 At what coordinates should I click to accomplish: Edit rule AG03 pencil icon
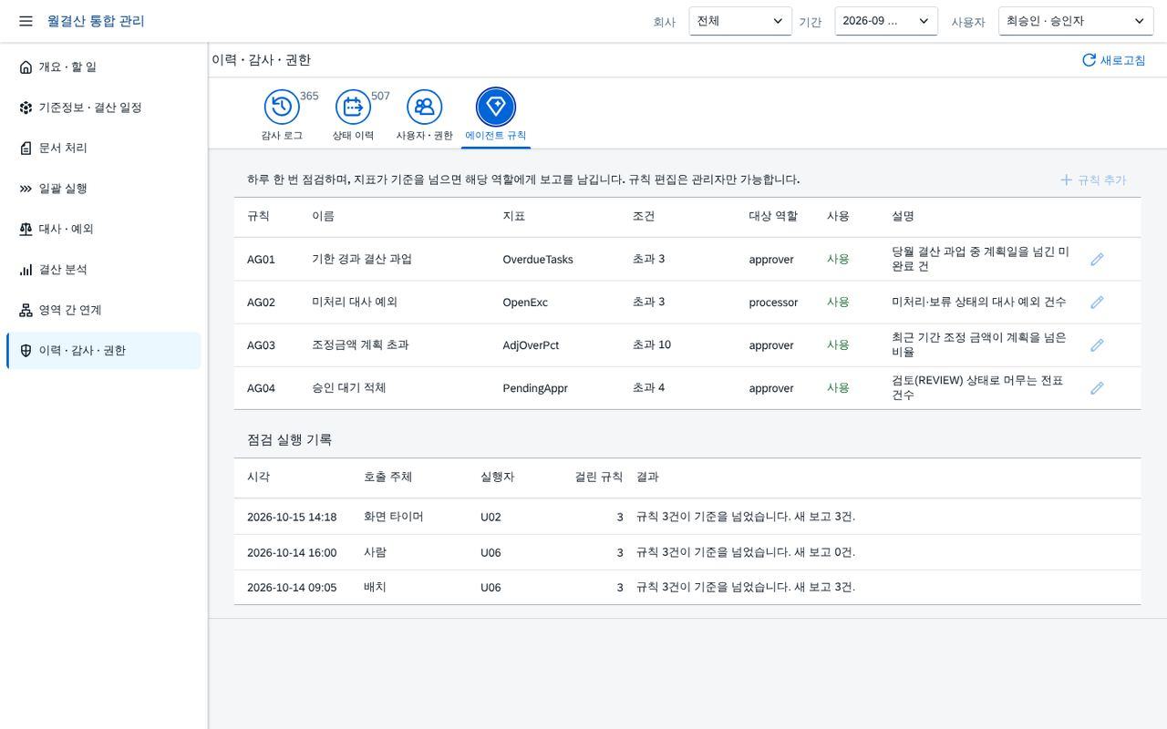pyautogui.click(x=1097, y=345)
